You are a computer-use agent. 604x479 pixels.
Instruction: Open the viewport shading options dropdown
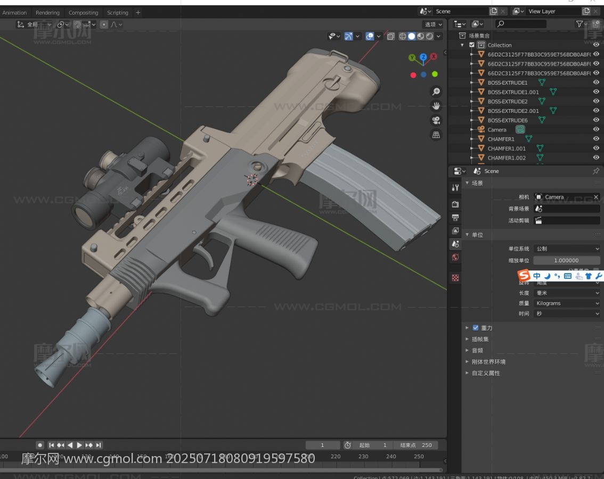[x=438, y=36]
